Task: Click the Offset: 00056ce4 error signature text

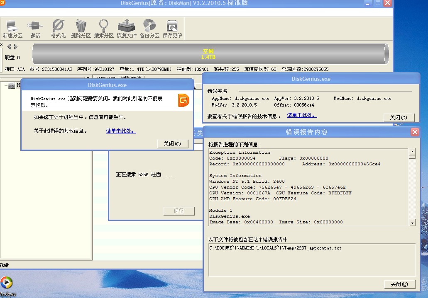Action: [294, 105]
